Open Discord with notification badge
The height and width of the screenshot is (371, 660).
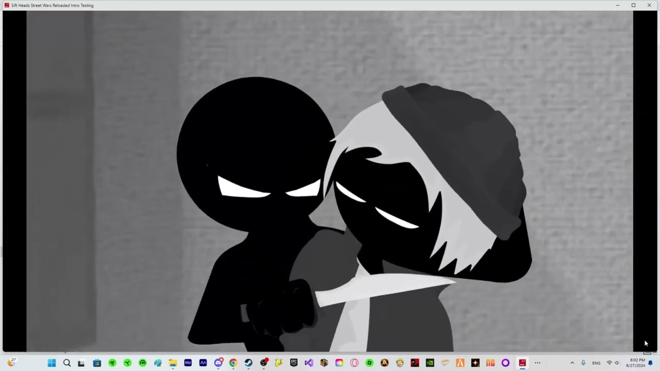pyautogui.click(x=219, y=363)
